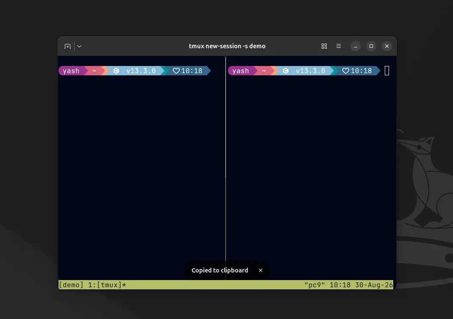
Task: Click the Copied to clipboard notification text
Action: 220,270
